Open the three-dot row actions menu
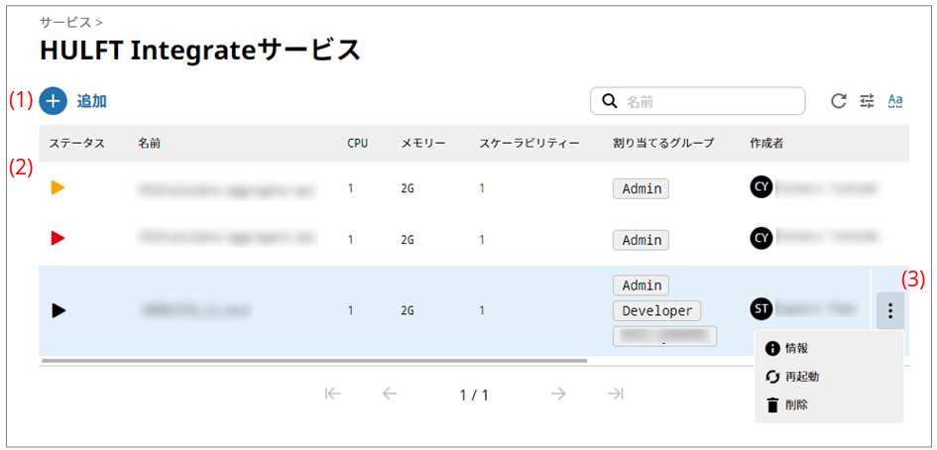937x450 pixels. (x=889, y=311)
